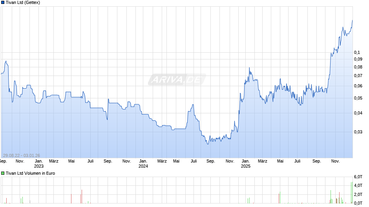Image resolution: width=369 pixels, height=207 pixels.
Task: Click the 0,09 price axis label
Action: (358, 59)
